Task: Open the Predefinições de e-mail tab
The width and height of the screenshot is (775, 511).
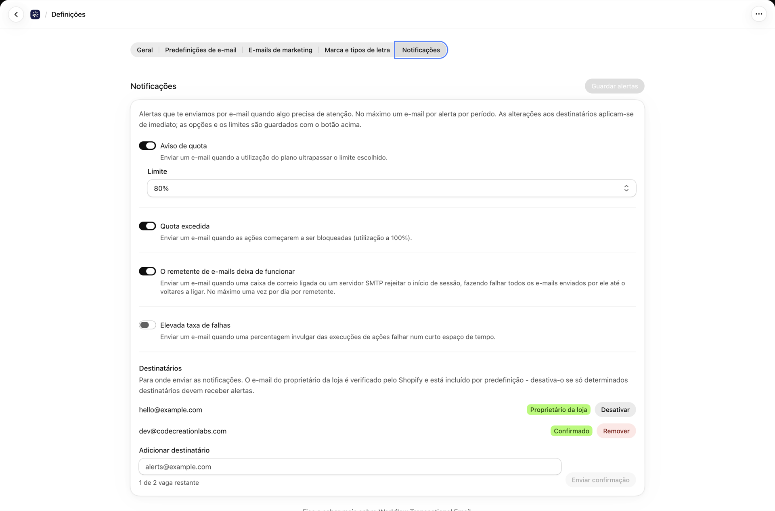Action: (201, 50)
